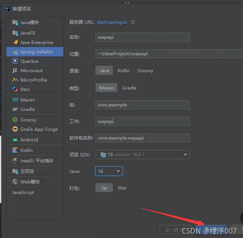Pick the Groovy icon in the sidebar
243x238 pixels.
tap(15, 120)
